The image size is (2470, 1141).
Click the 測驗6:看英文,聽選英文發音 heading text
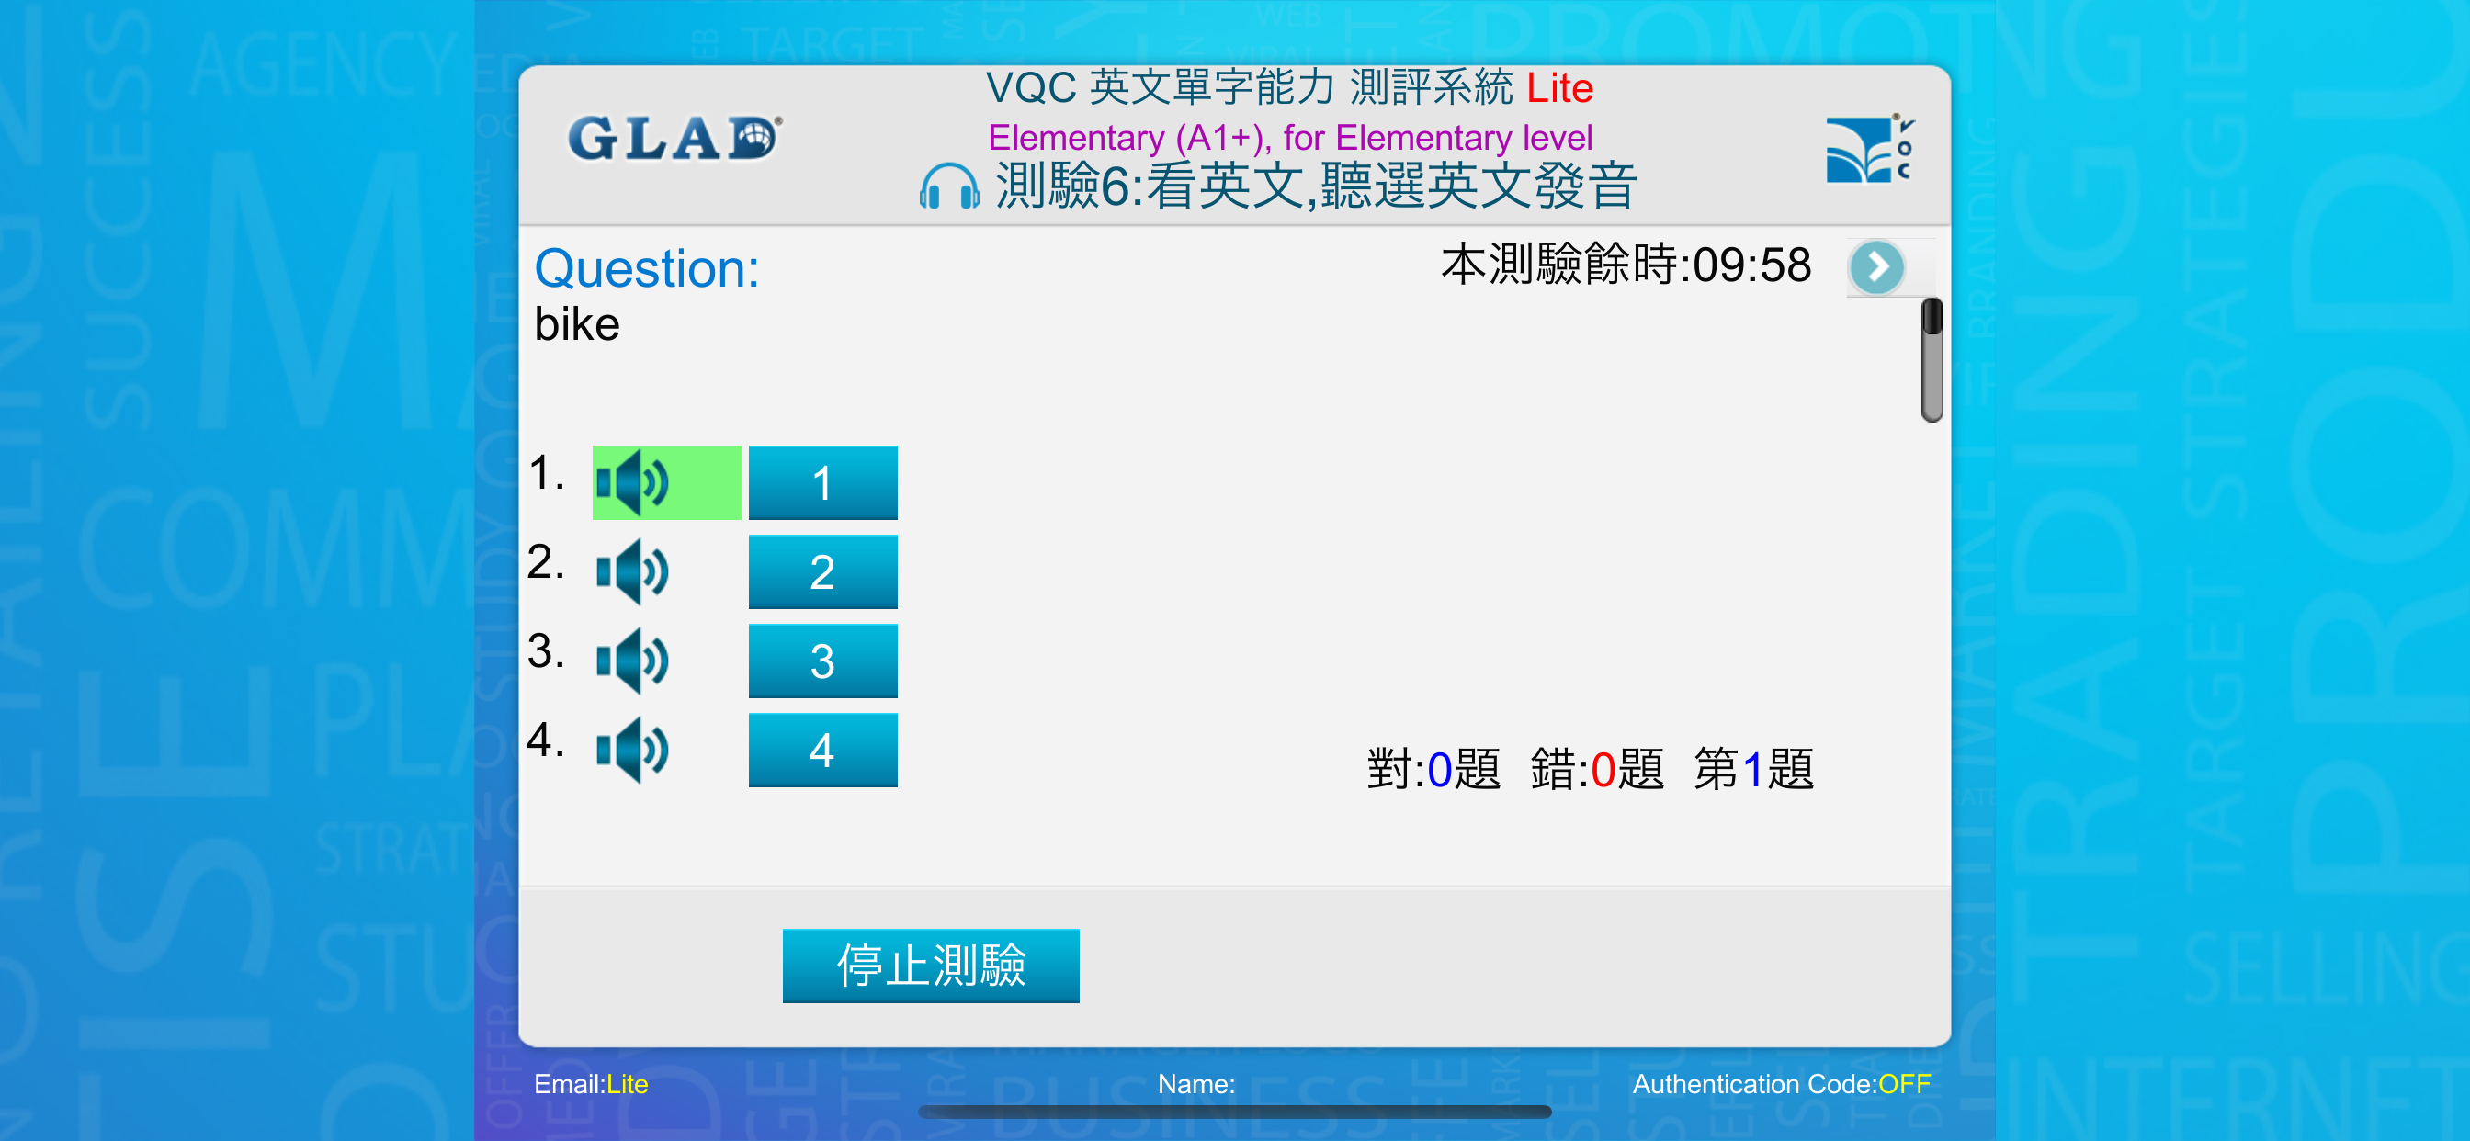[x=1317, y=187]
